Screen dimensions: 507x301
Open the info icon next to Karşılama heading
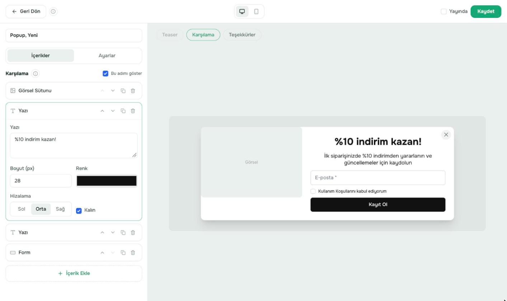36,73
